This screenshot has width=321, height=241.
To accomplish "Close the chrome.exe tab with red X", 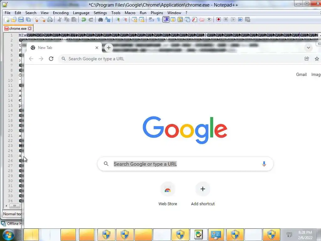I will [x=30, y=29].
